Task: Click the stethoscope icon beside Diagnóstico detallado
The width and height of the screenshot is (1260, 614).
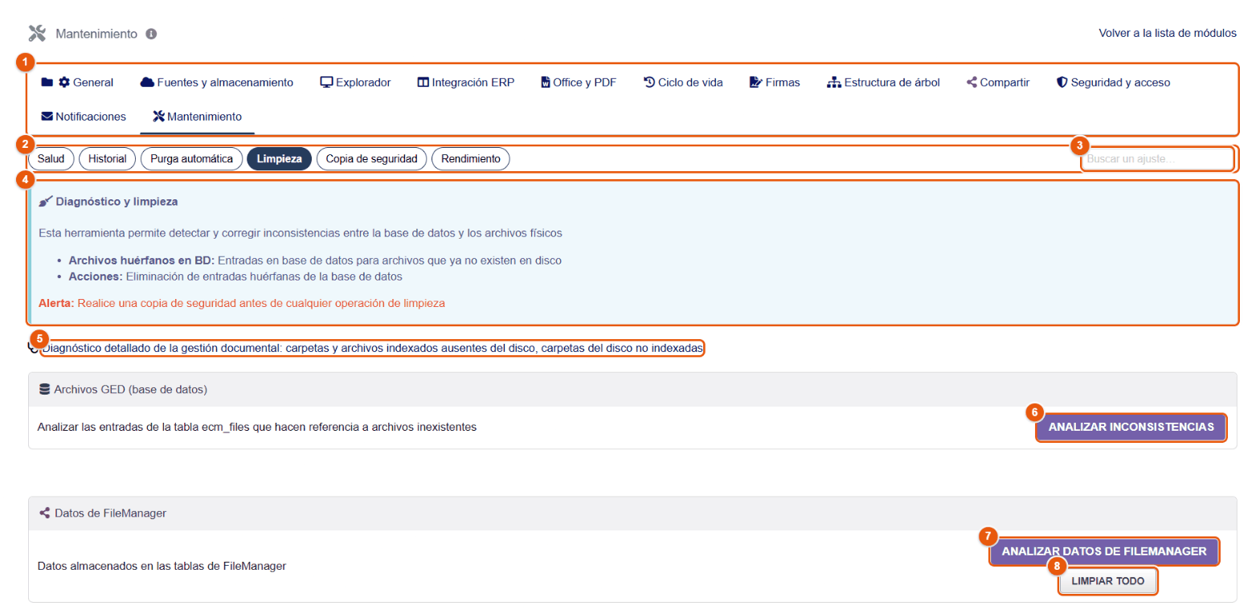Action: 33,349
